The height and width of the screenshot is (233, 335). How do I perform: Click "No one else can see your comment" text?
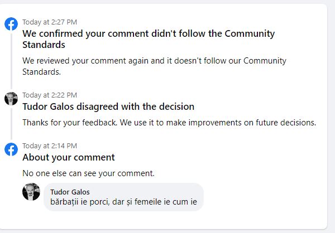88,173
